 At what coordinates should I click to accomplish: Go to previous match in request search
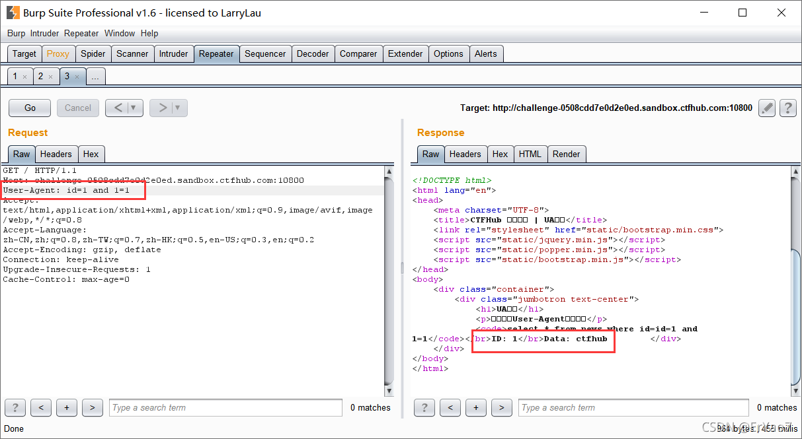coord(41,407)
